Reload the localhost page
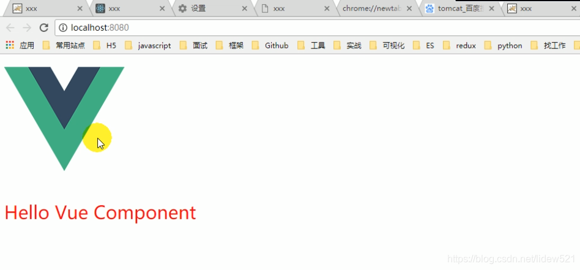The width and height of the screenshot is (580, 270). (44, 28)
